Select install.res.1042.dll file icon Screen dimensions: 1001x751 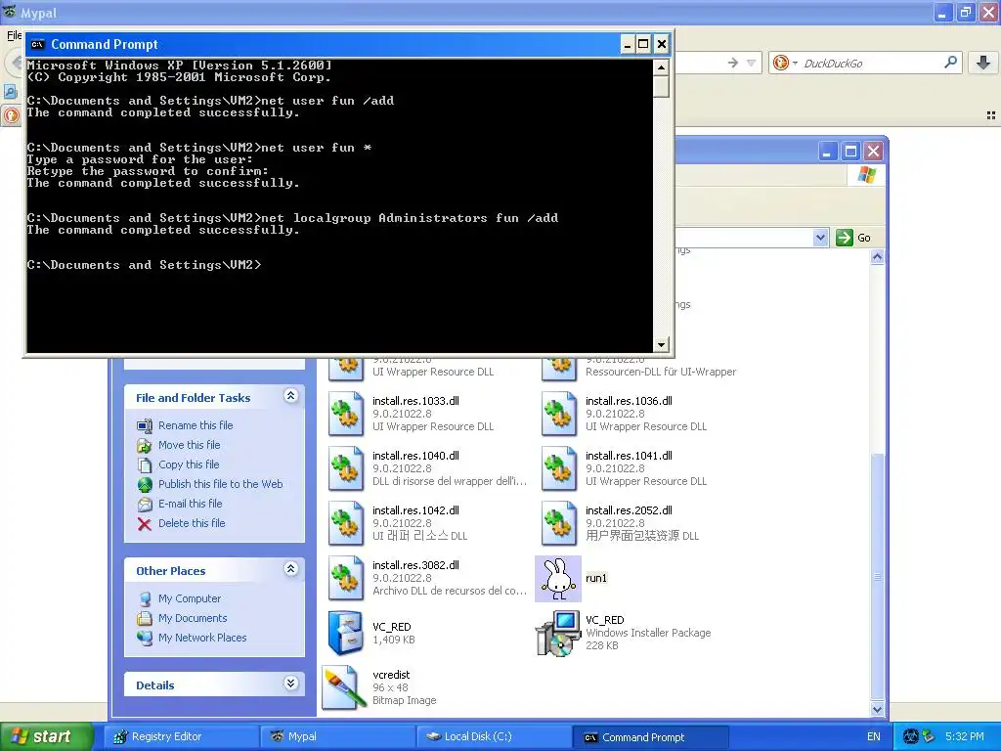tap(346, 524)
